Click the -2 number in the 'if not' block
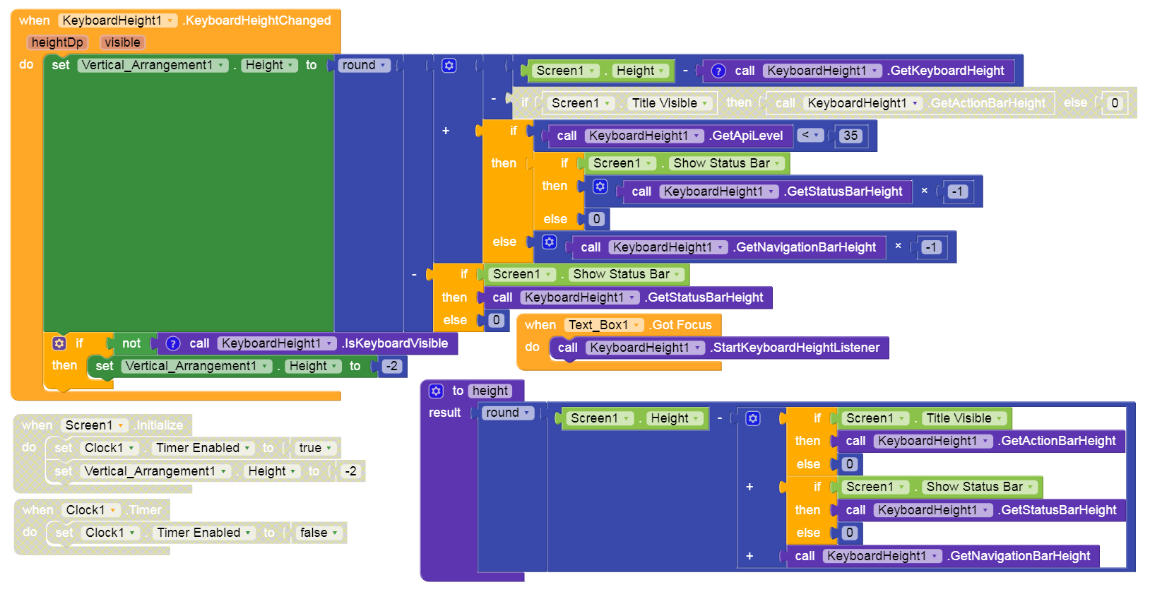This screenshot has height=592, width=1150. tap(391, 366)
